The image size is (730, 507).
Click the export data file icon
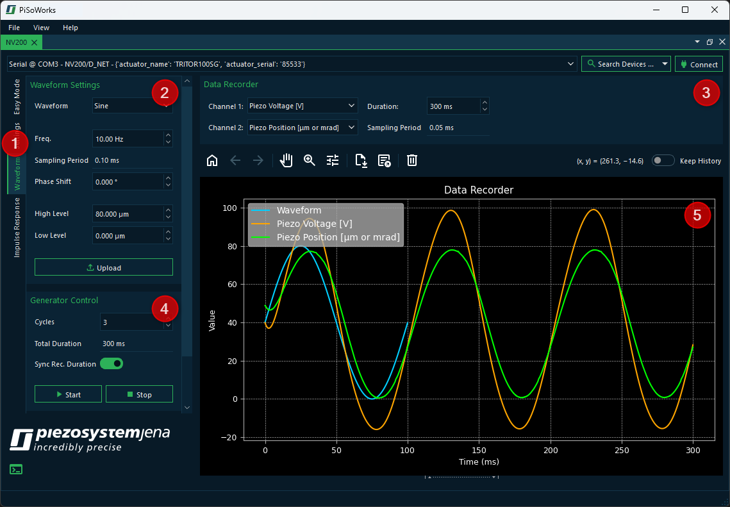(x=361, y=160)
